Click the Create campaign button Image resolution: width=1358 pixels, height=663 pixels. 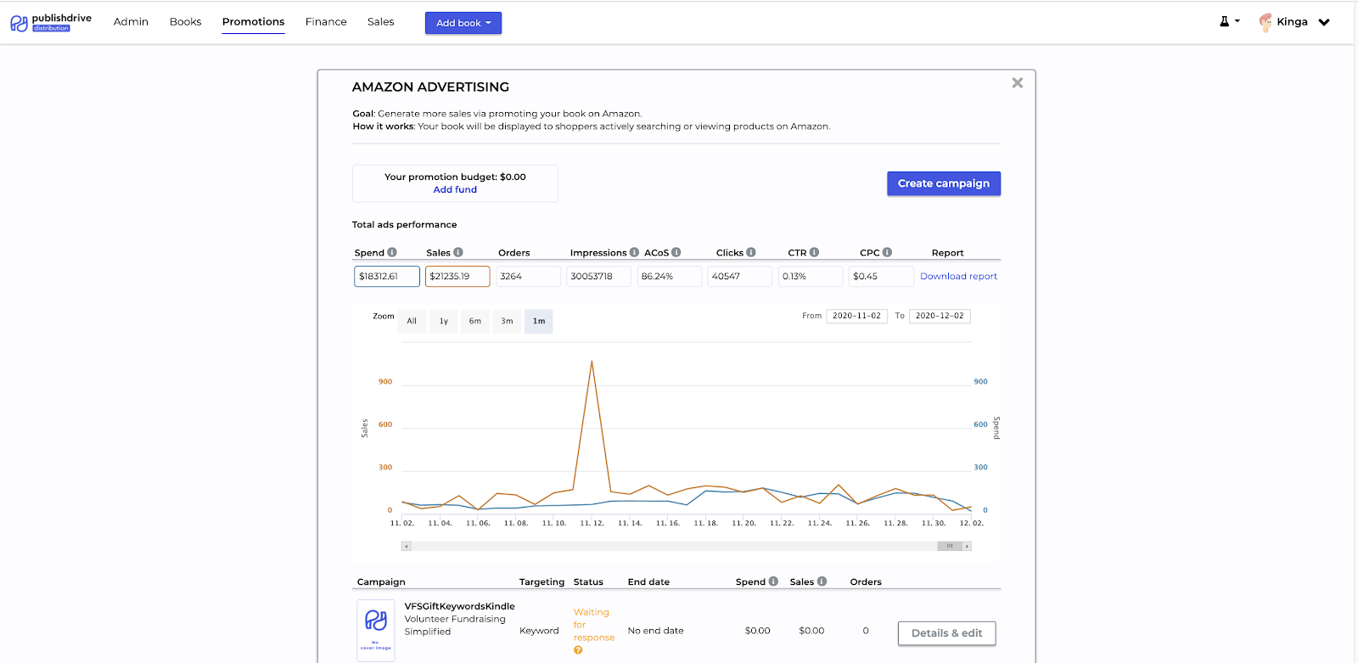944,183
